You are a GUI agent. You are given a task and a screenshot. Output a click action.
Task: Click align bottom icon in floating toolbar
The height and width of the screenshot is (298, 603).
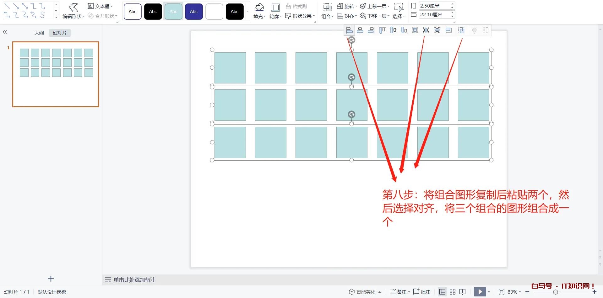(x=404, y=30)
